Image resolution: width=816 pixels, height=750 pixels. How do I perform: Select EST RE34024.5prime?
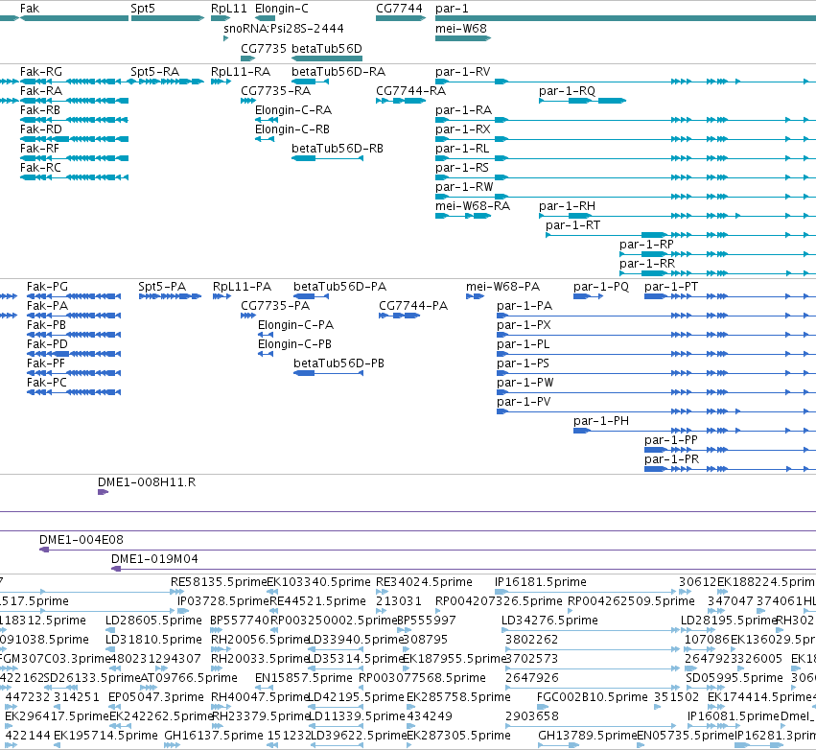[424, 582]
